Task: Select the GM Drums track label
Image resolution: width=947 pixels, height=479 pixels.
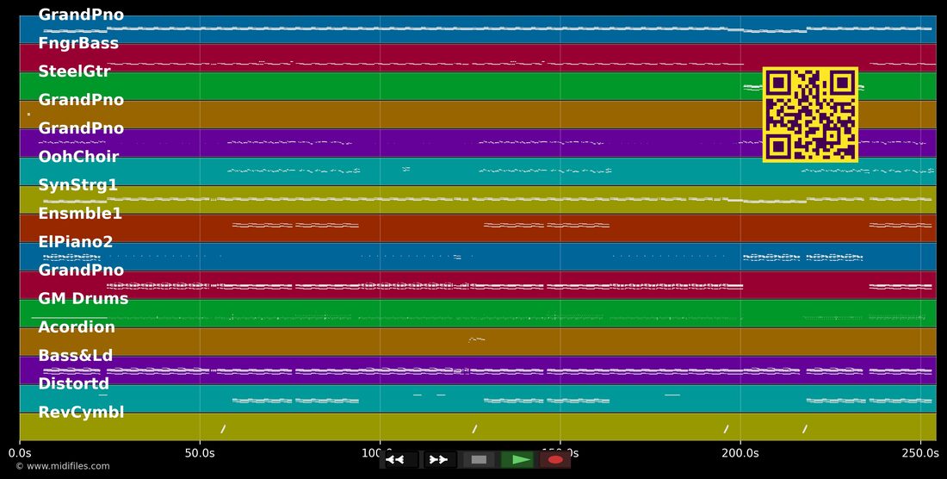Action: tap(84, 298)
